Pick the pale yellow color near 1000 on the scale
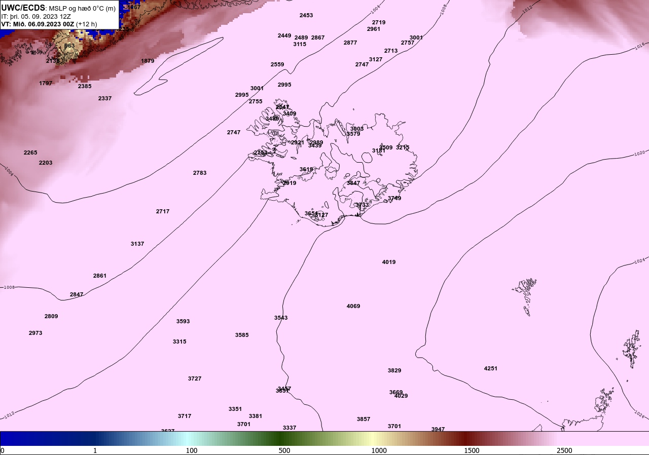Viewport: 649px width, 455px height. [x=374, y=438]
